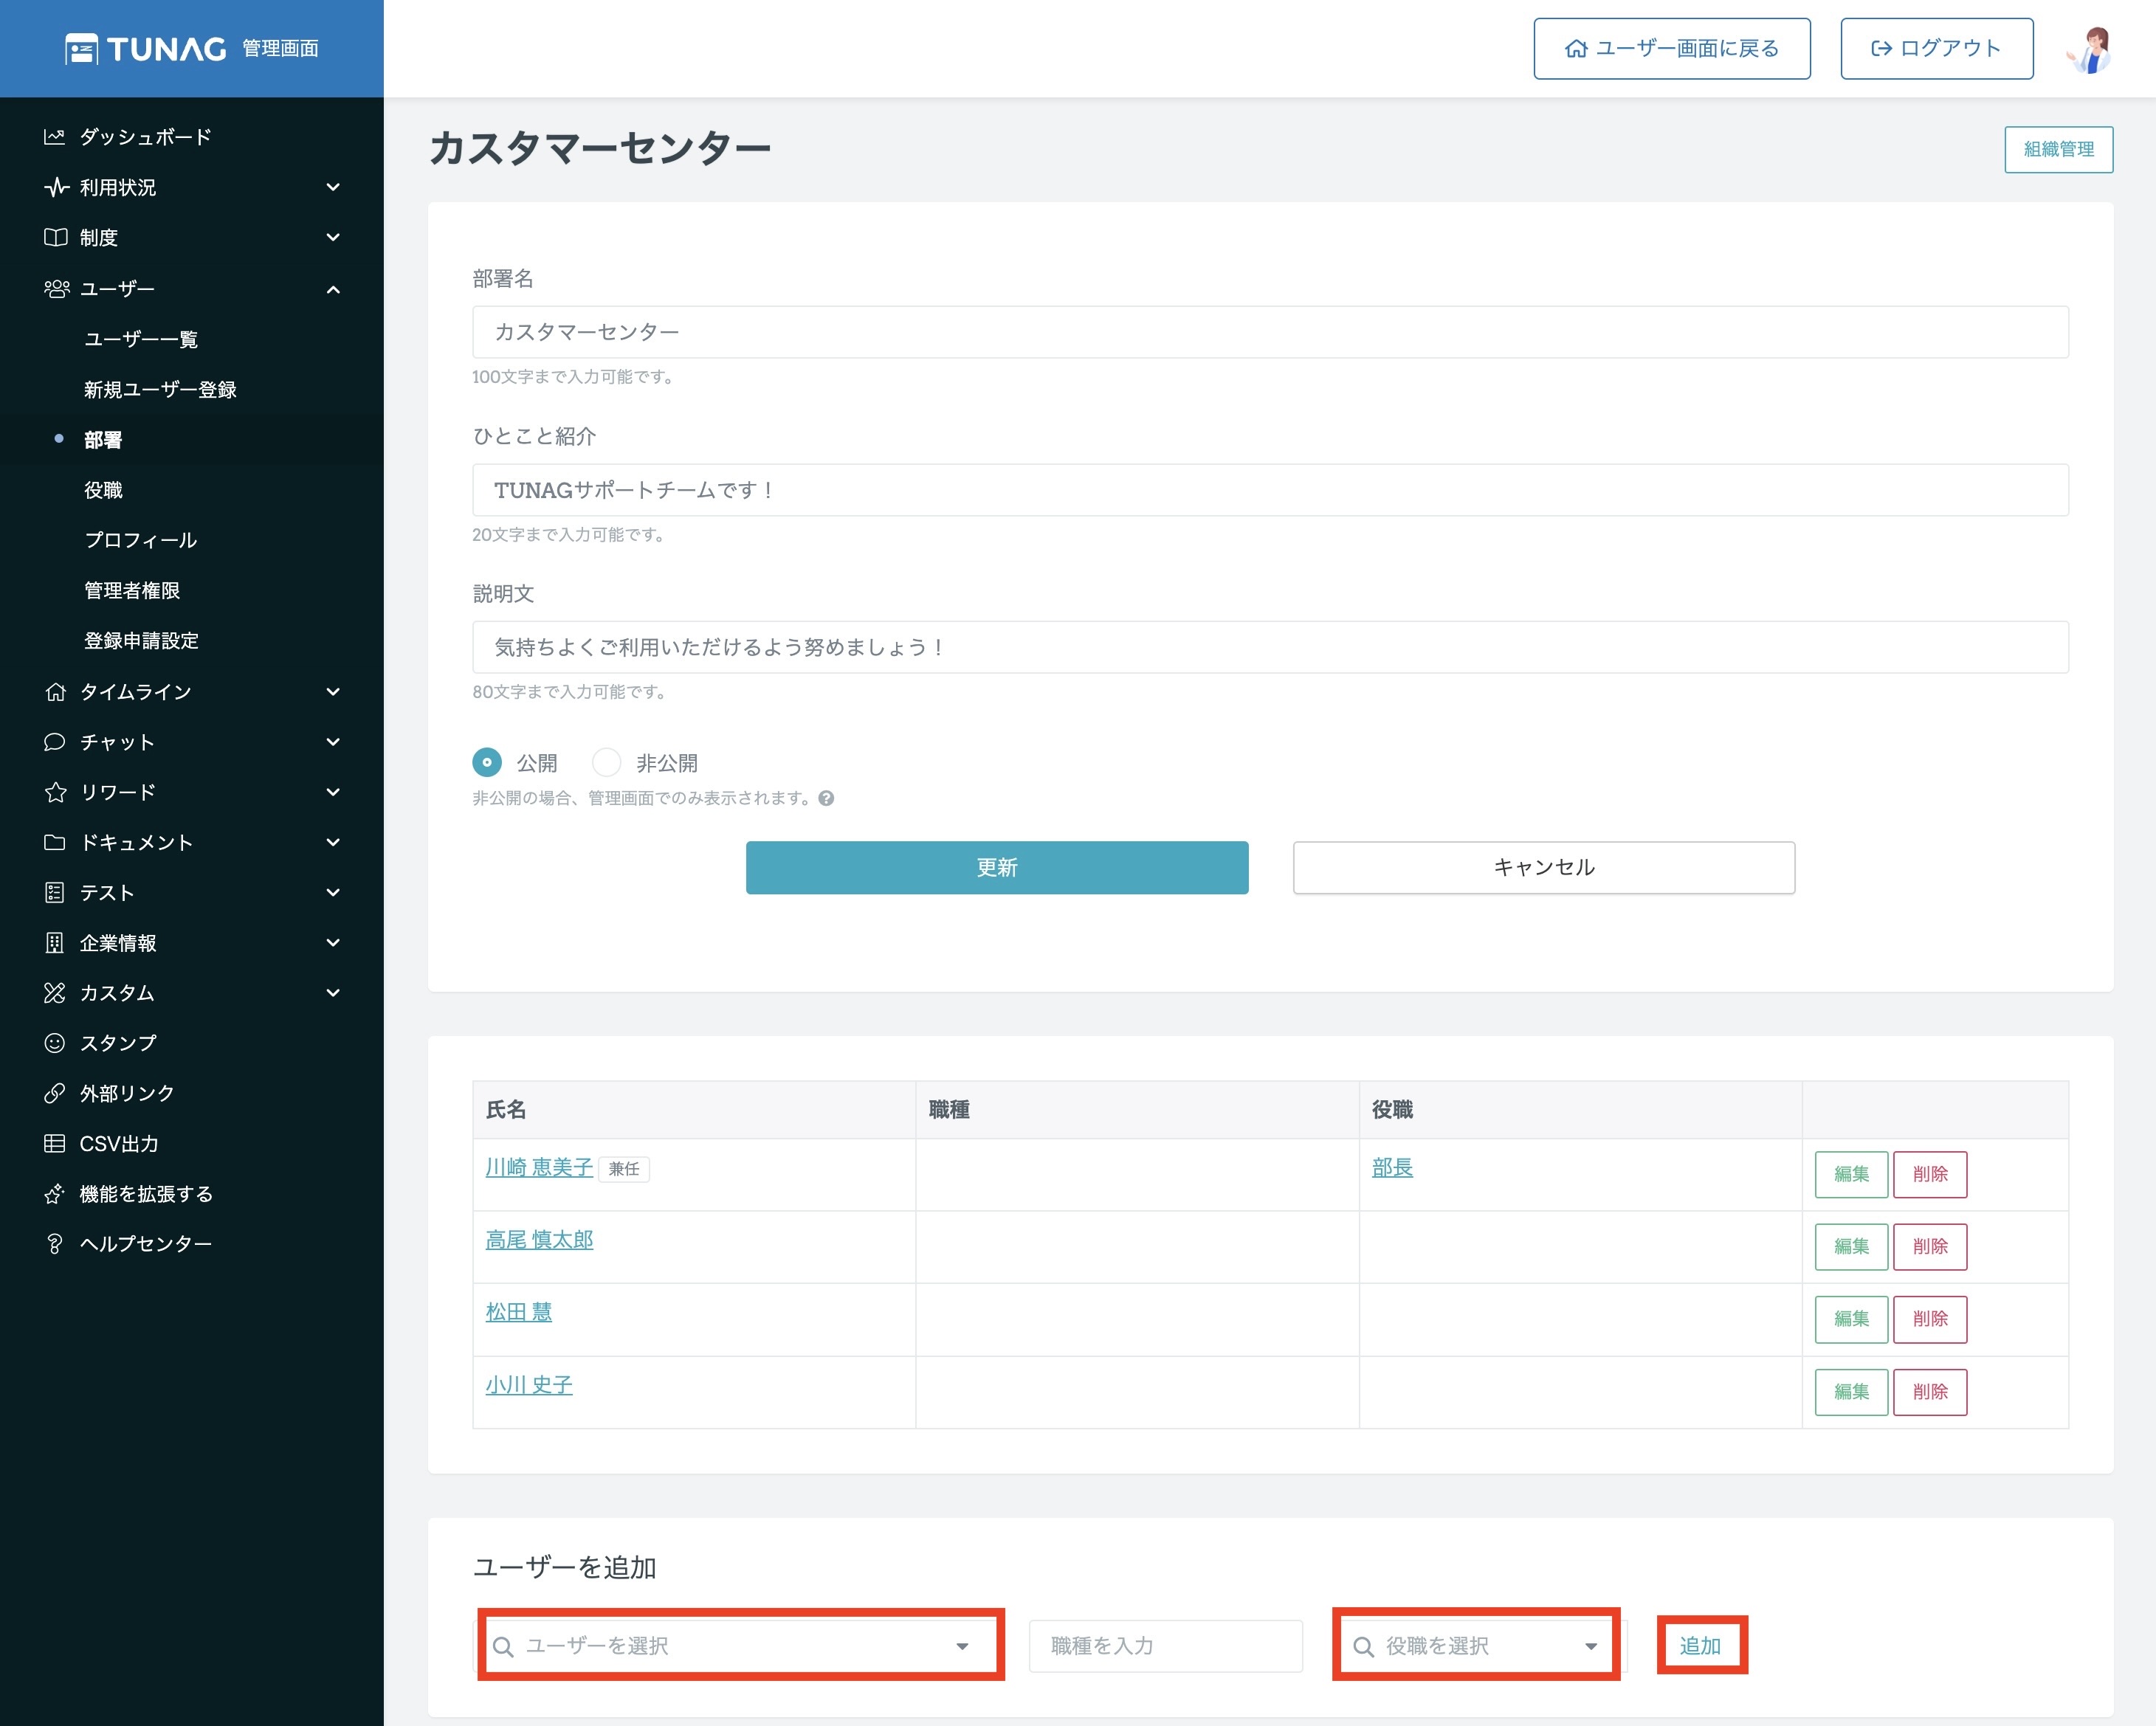Click the 制度 book icon
2156x1726 pixels.
(x=55, y=237)
